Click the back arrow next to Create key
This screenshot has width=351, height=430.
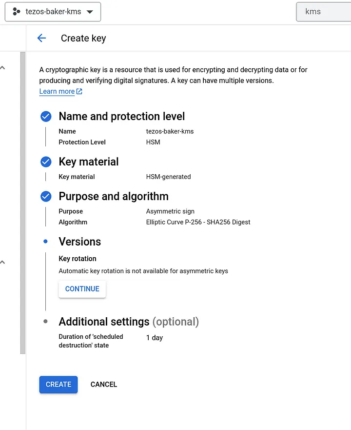(x=41, y=38)
